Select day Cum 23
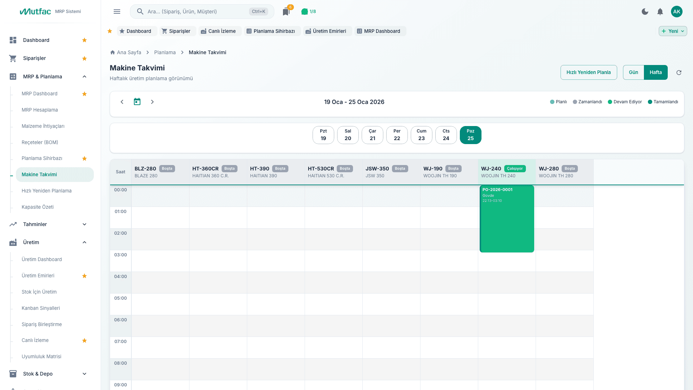Image resolution: width=693 pixels, height=390 pixels. 422,135
